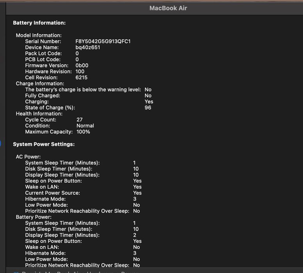Click Wake on LAN under AC Power
The image size is (303, 273).
(x=42, y=187)
